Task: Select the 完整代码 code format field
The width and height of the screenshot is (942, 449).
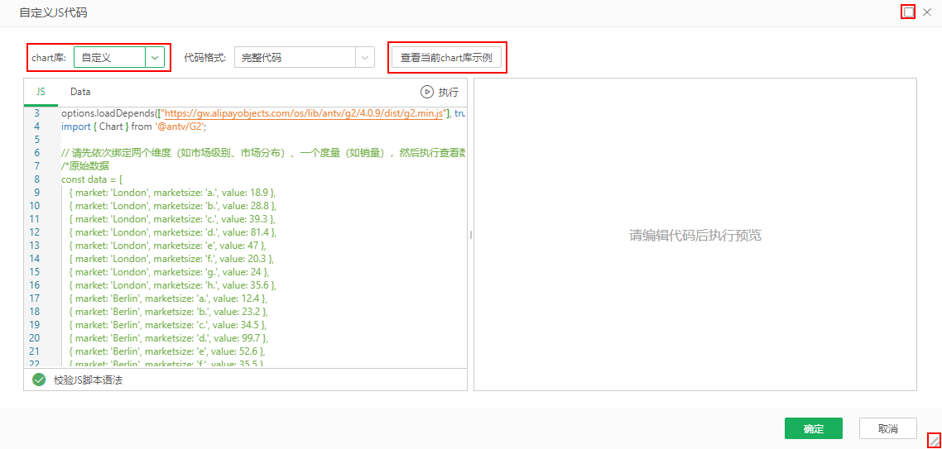Action: pos(296,57)
